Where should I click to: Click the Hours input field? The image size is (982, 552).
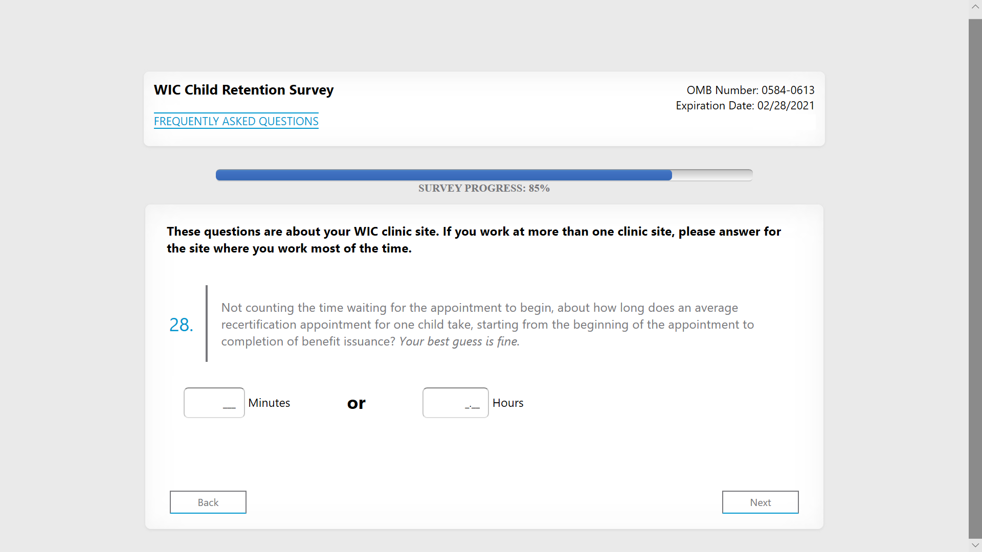point(455,403)
